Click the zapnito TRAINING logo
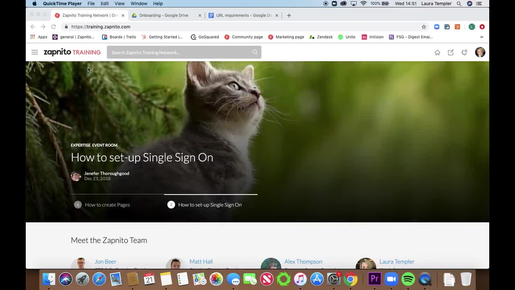This screenshot has width=515, height=290. 72,52
